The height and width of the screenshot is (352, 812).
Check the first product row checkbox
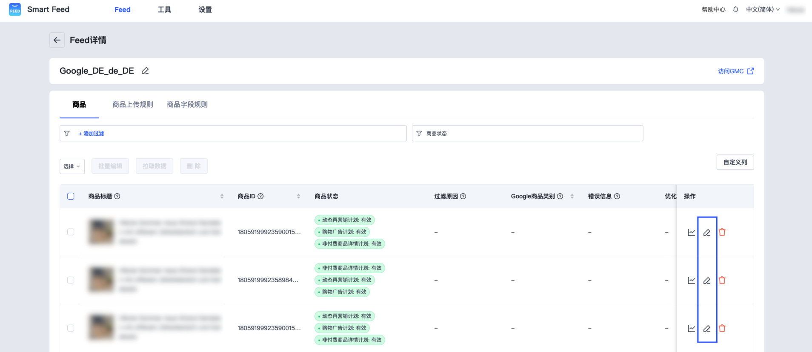point(71,232)
